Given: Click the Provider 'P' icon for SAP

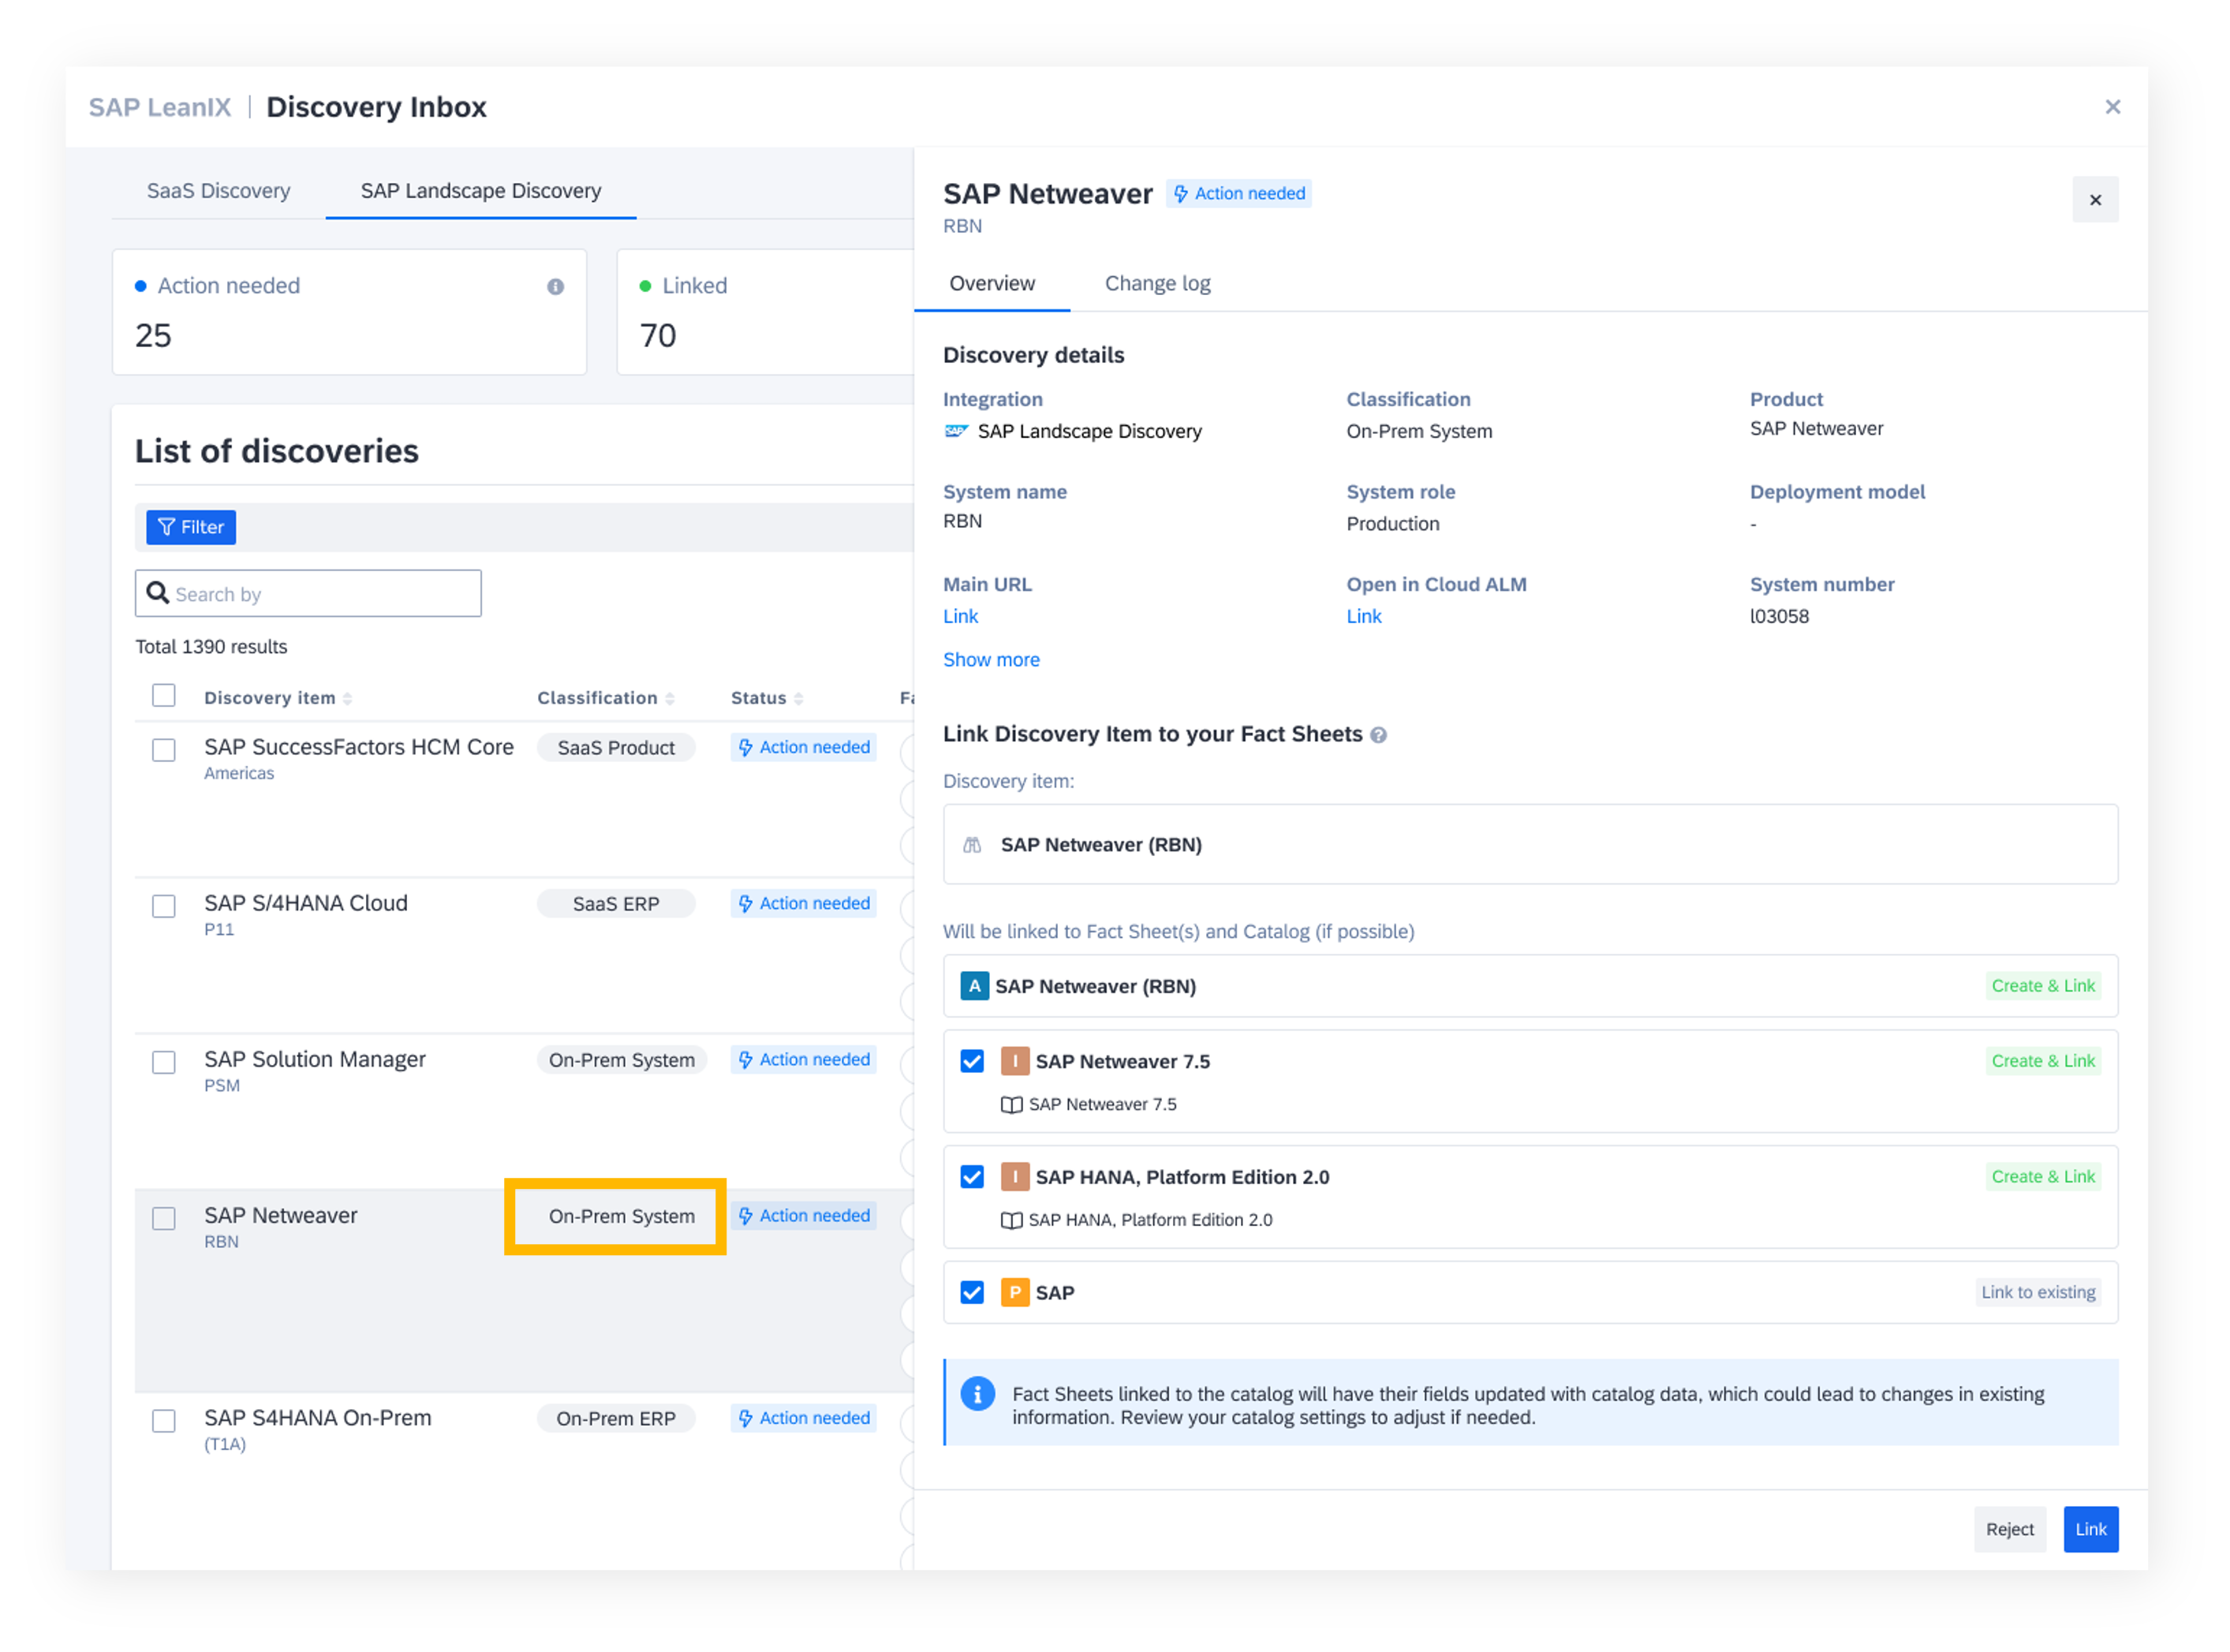Looking at the screenshot, I should [x=1014, y=1293].
